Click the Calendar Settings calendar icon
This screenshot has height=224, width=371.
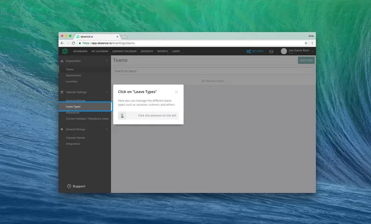click(62, 92)
